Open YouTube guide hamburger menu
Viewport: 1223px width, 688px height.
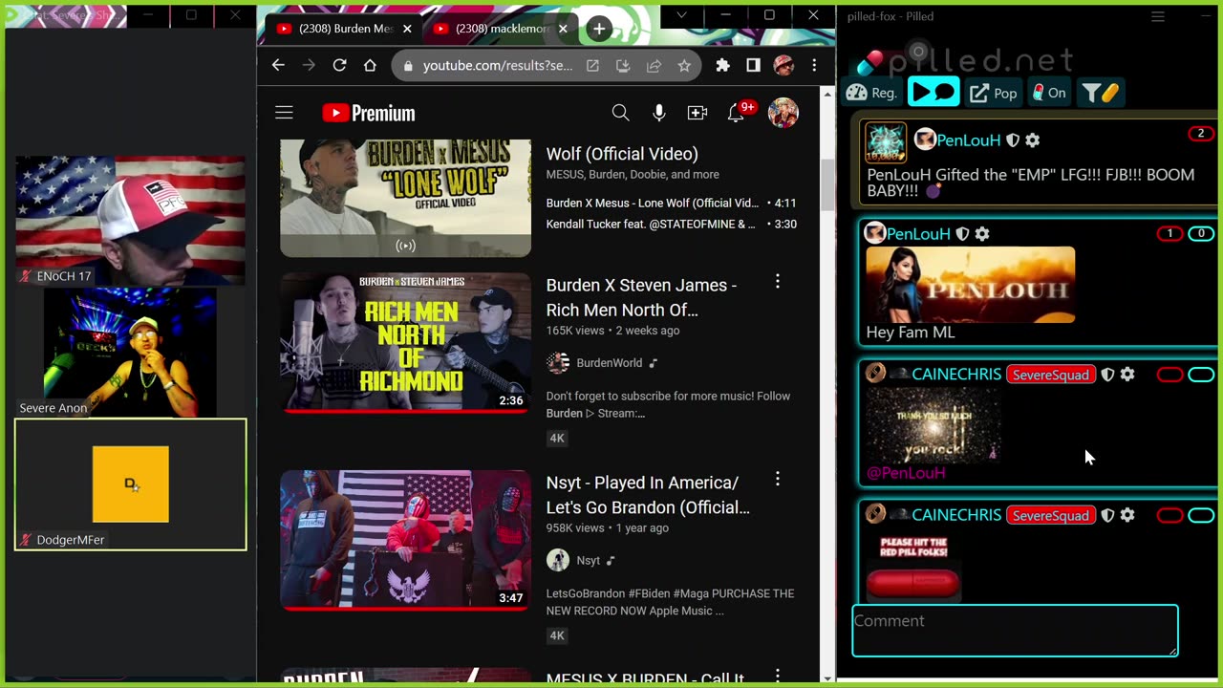click(x=284, y=113)
